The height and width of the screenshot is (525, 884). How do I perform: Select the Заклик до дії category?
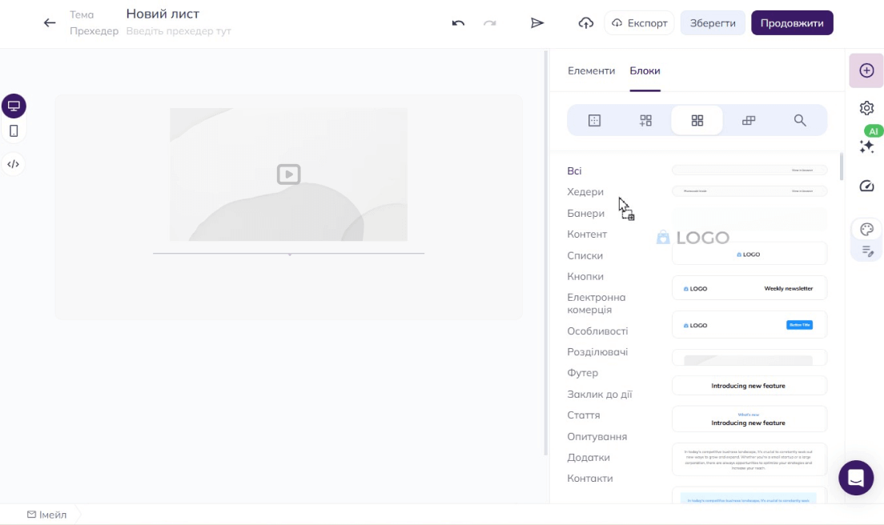point(599,395)
